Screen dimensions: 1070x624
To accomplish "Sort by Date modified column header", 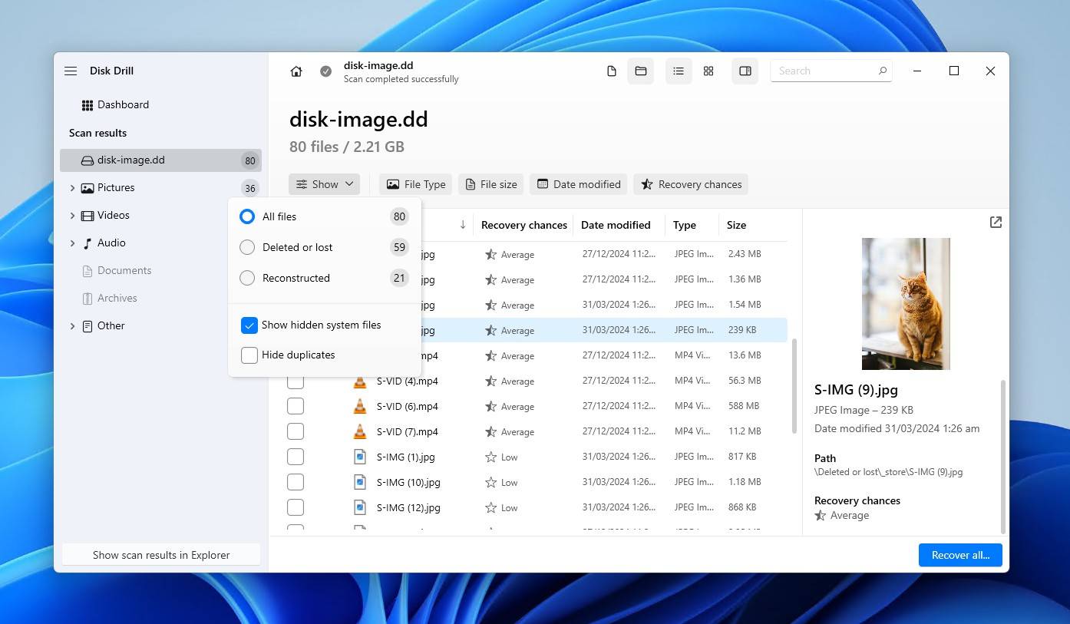I will point(616,225).
